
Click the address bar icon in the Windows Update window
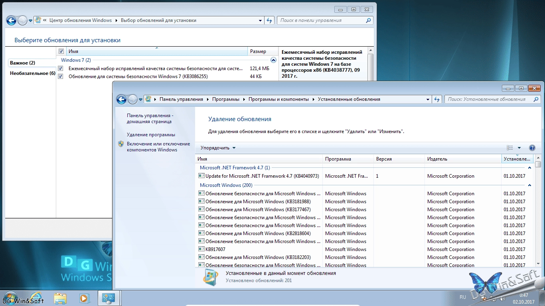(x=38, y=20)
